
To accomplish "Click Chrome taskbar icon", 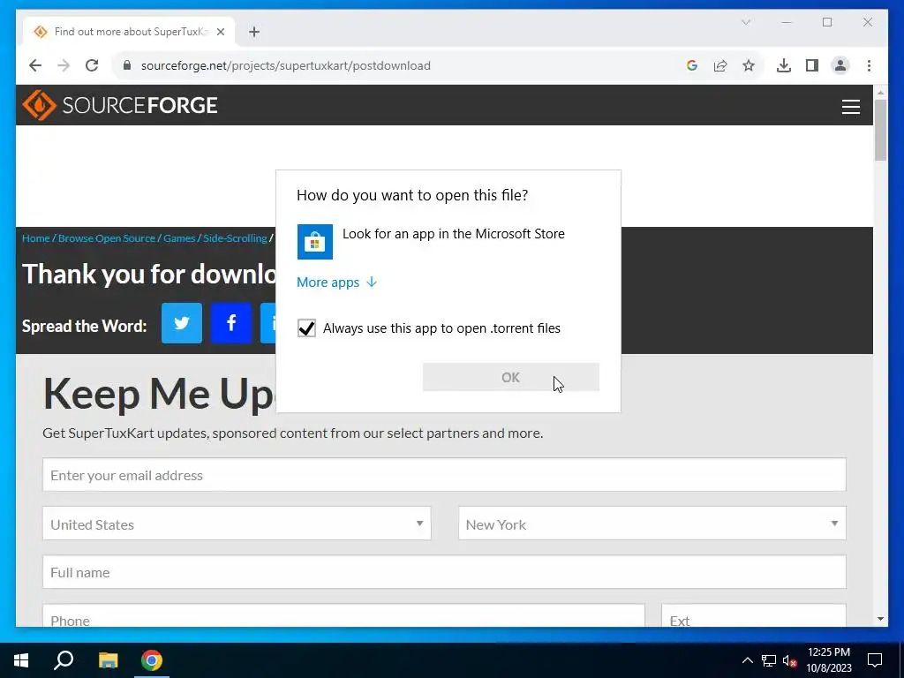I will tap(152, 660).
